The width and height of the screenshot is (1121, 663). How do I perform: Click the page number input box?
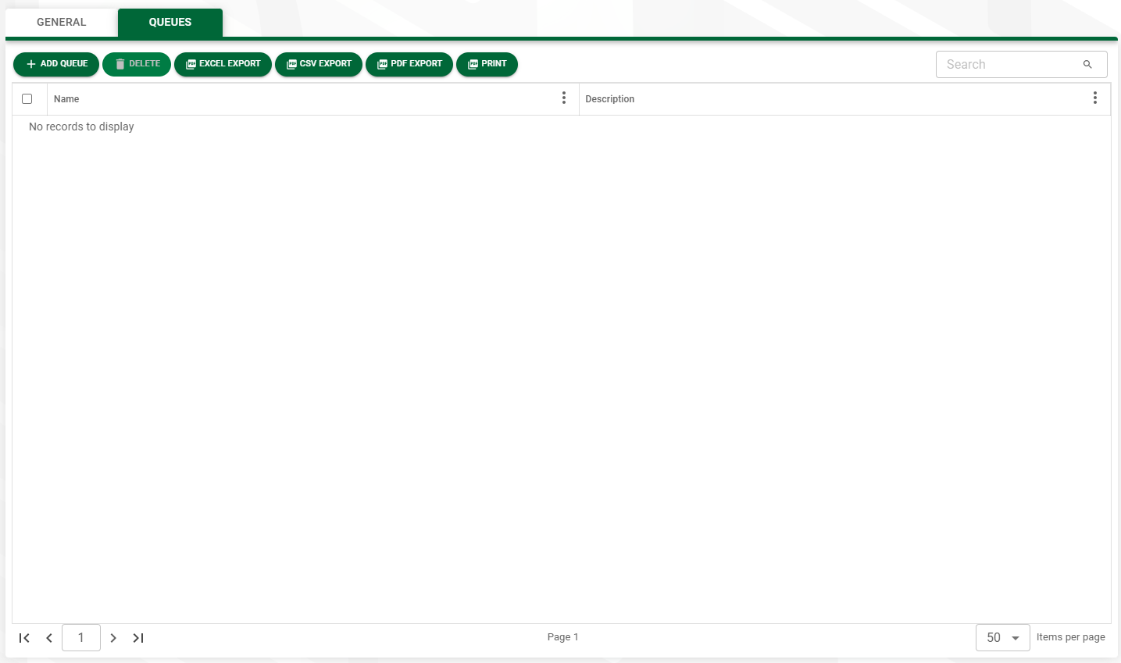81,638
